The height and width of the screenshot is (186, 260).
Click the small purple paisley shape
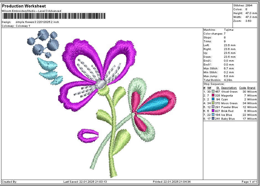(x=88, y=136)
